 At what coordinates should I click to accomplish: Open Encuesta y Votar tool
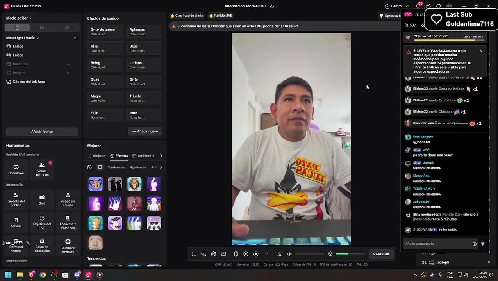[68, 222]
